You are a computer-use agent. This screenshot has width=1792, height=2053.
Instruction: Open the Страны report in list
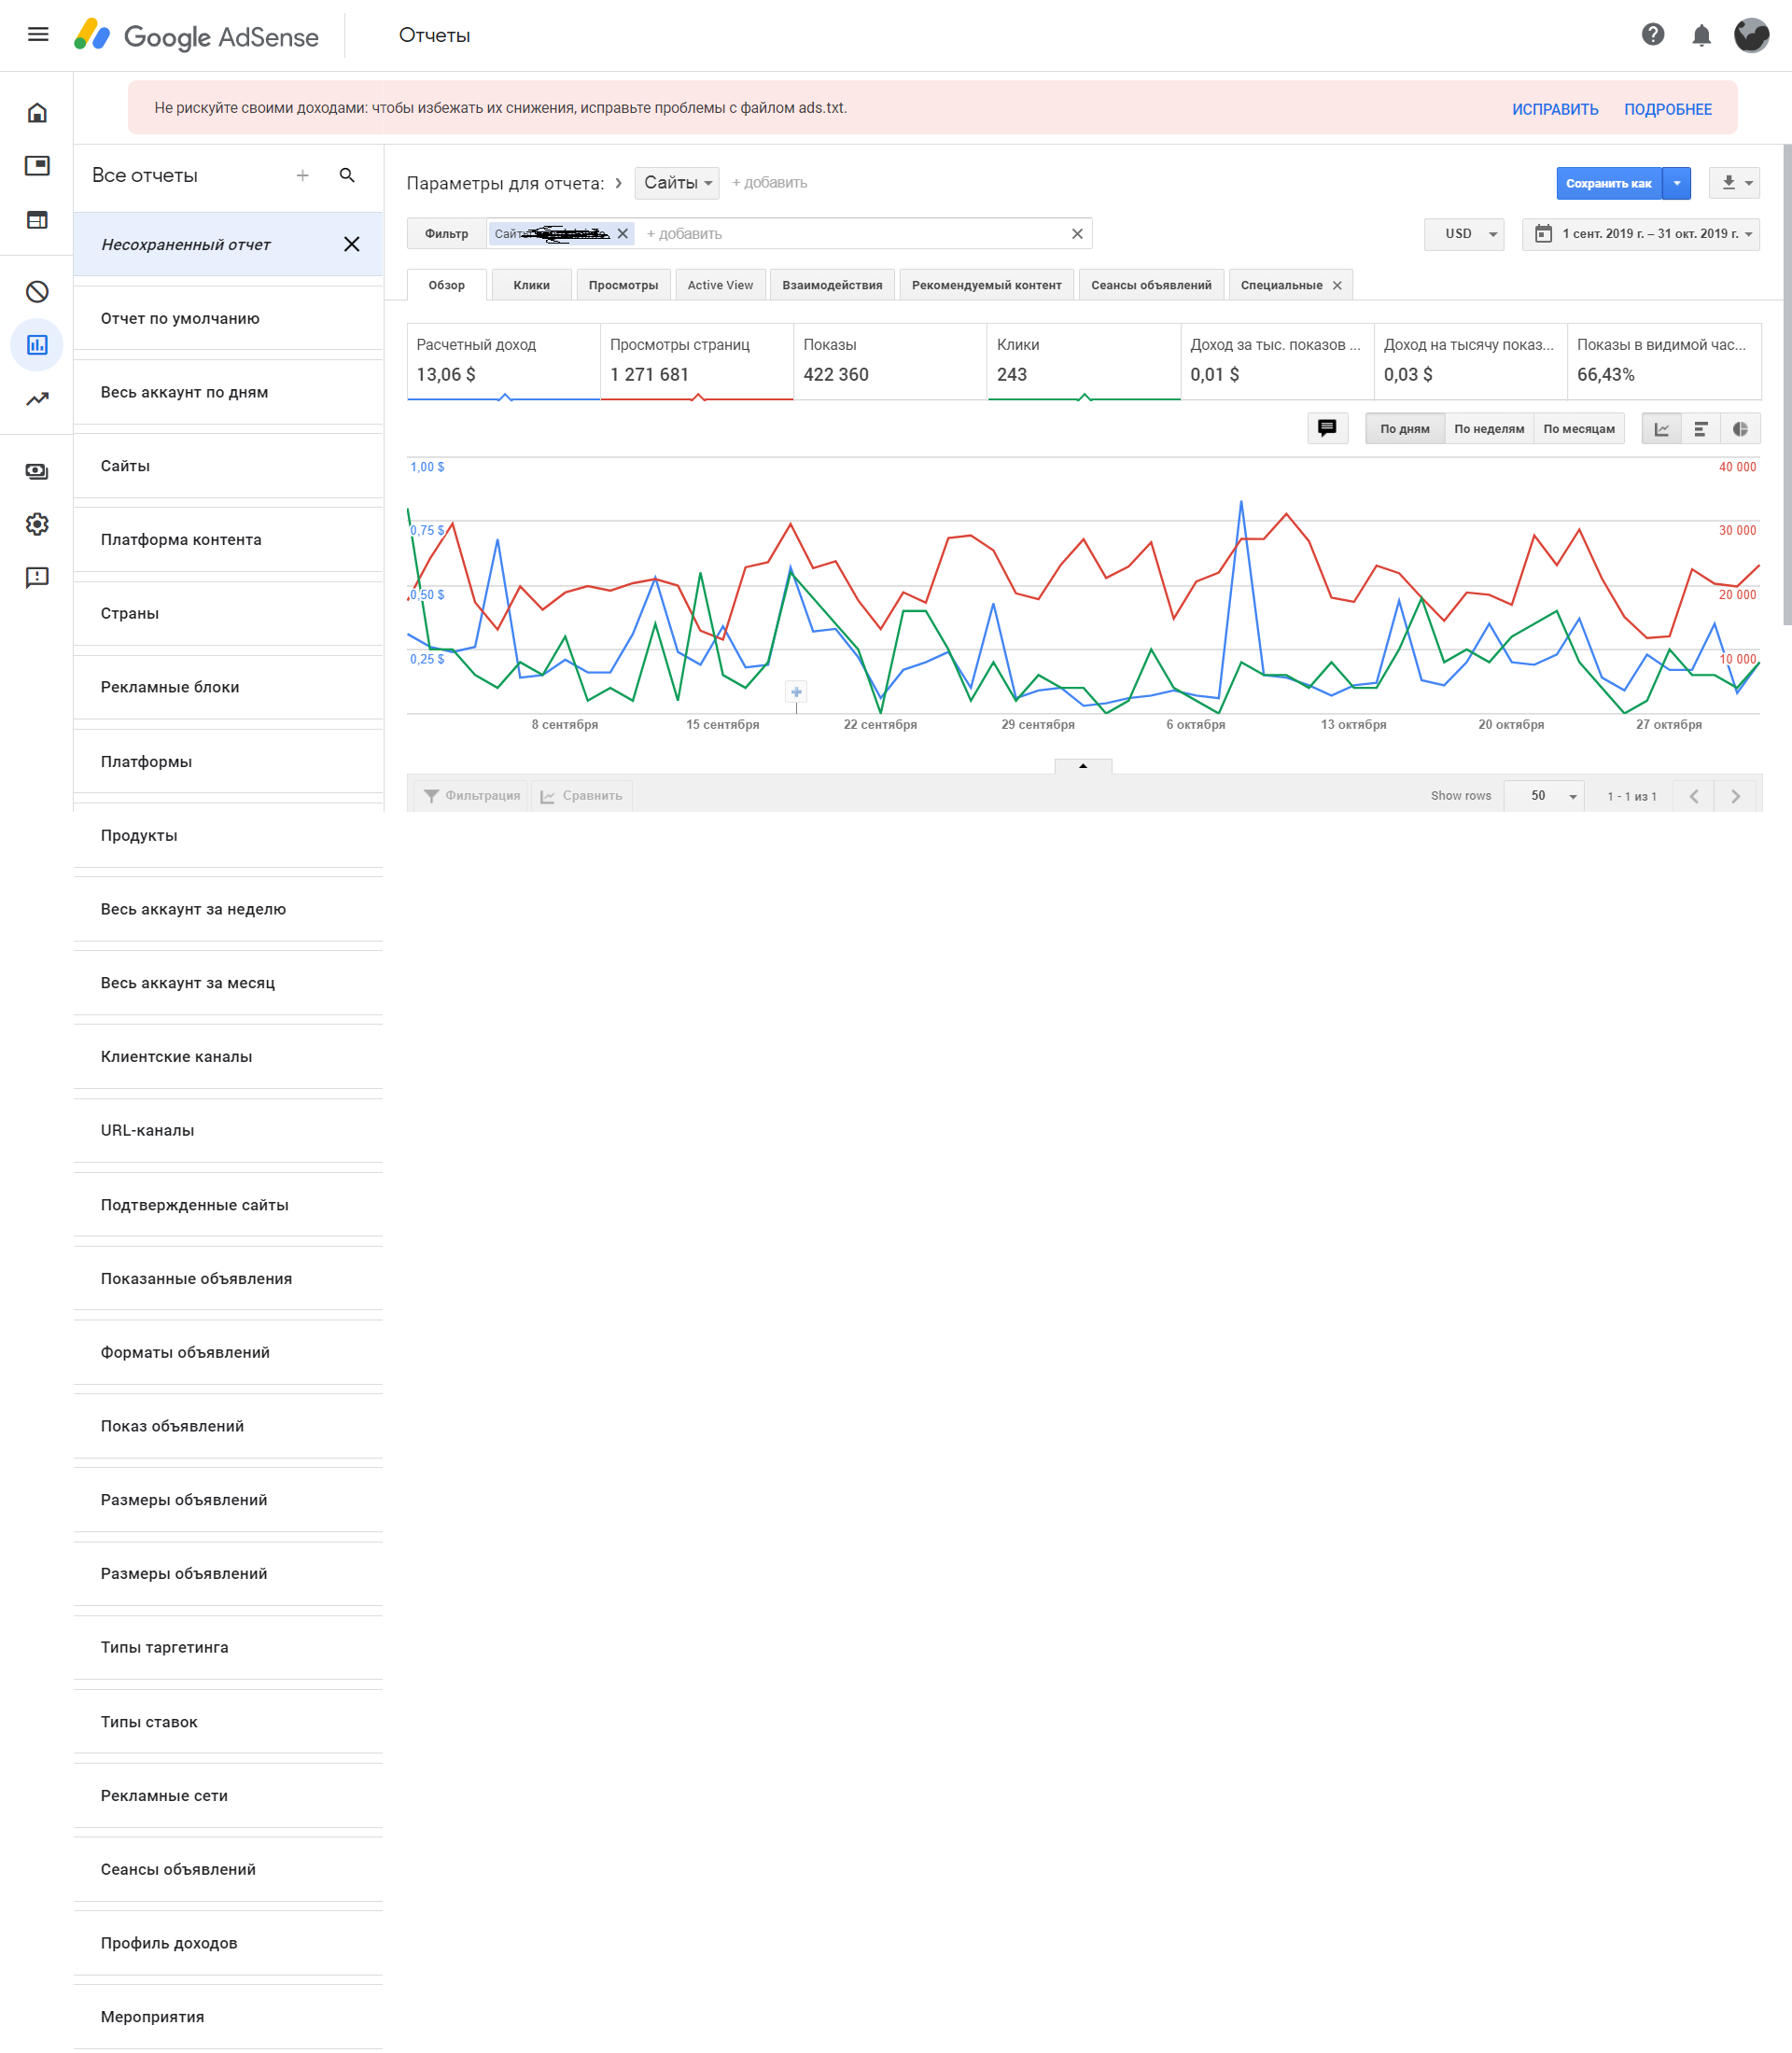pos(130,613)
